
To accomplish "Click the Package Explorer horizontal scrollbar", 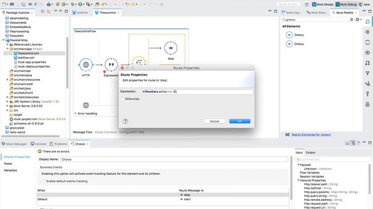I will coord(30,136).
